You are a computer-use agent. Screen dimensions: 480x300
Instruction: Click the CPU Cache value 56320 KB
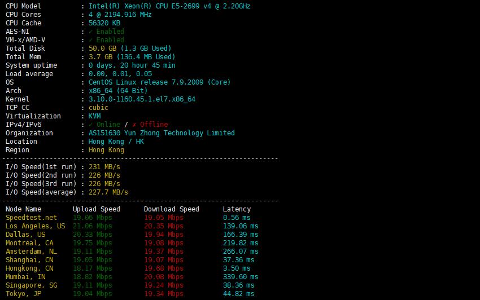click(104, 23)
